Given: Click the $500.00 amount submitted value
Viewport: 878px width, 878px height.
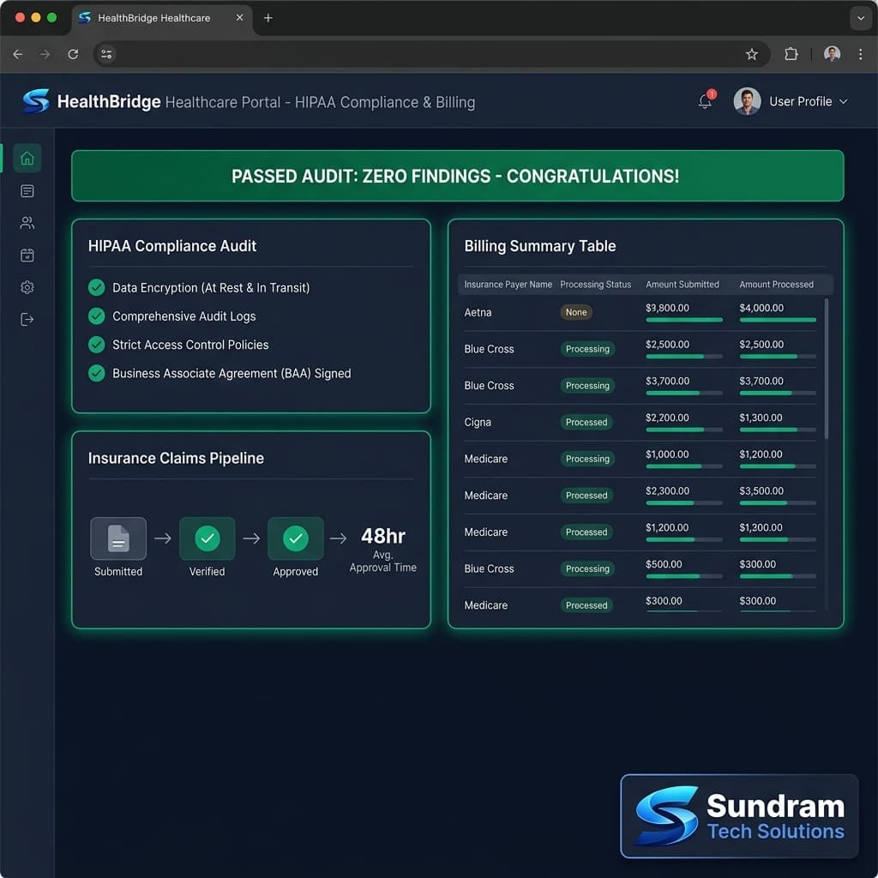Looking at the screenshot, I should 664,564.
